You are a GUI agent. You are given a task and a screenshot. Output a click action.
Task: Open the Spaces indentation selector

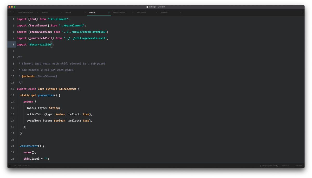285,166
